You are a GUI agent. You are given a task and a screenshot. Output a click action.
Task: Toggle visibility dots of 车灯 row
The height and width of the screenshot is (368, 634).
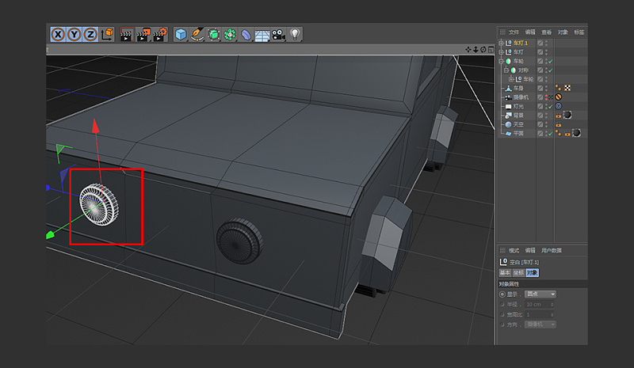546,52
